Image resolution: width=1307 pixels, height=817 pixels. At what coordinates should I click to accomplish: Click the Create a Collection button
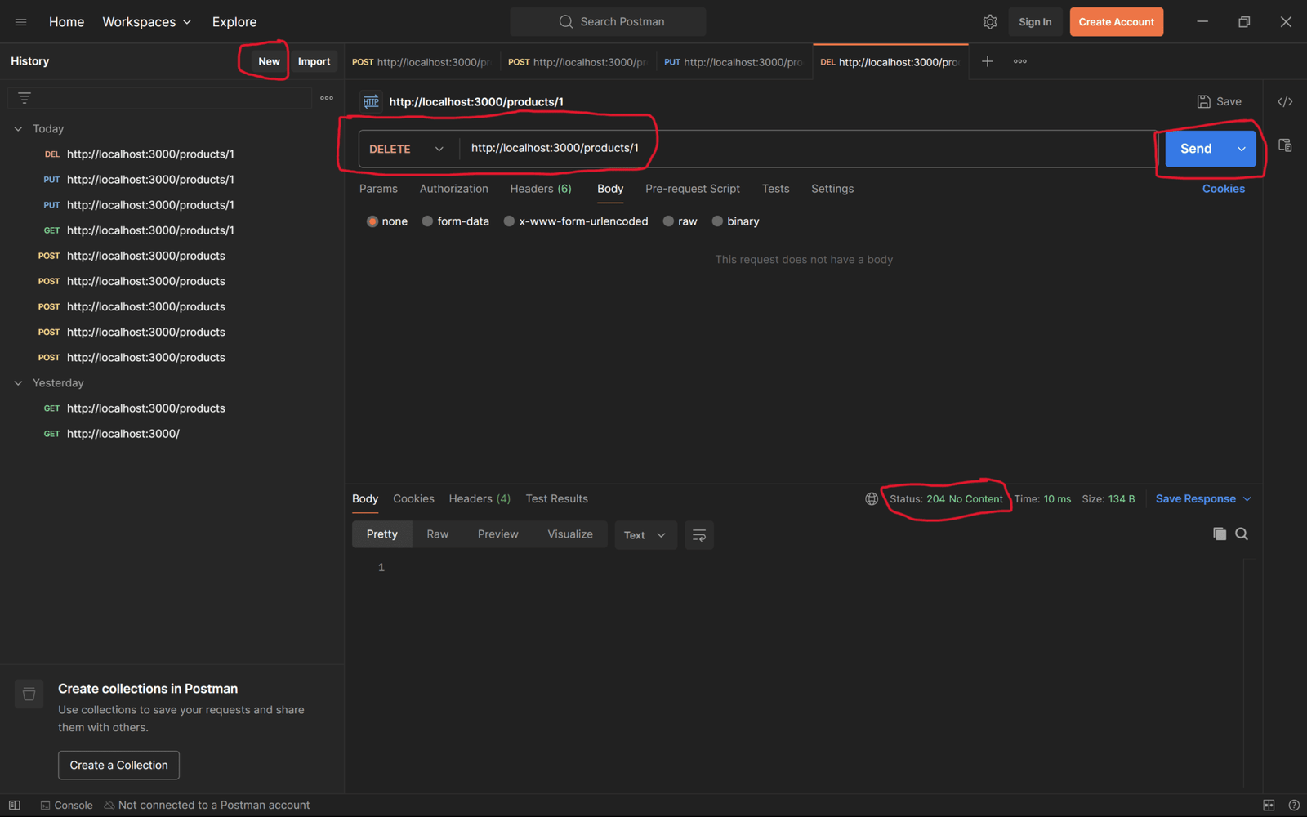tap(118, 766)
